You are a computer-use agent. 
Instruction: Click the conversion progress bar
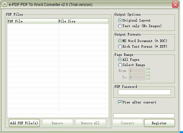coord(144,116)
